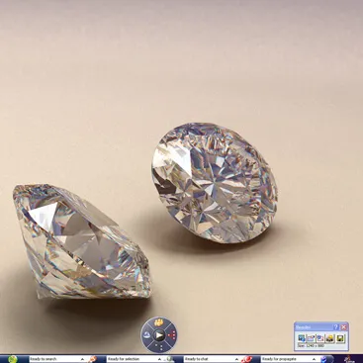The image size is (363, 363).
Task: Select the blue 3D shape compass quadrant
Action: tap(146, 335)
